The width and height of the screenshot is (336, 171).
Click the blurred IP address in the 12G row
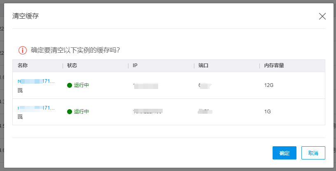point(146,86)
